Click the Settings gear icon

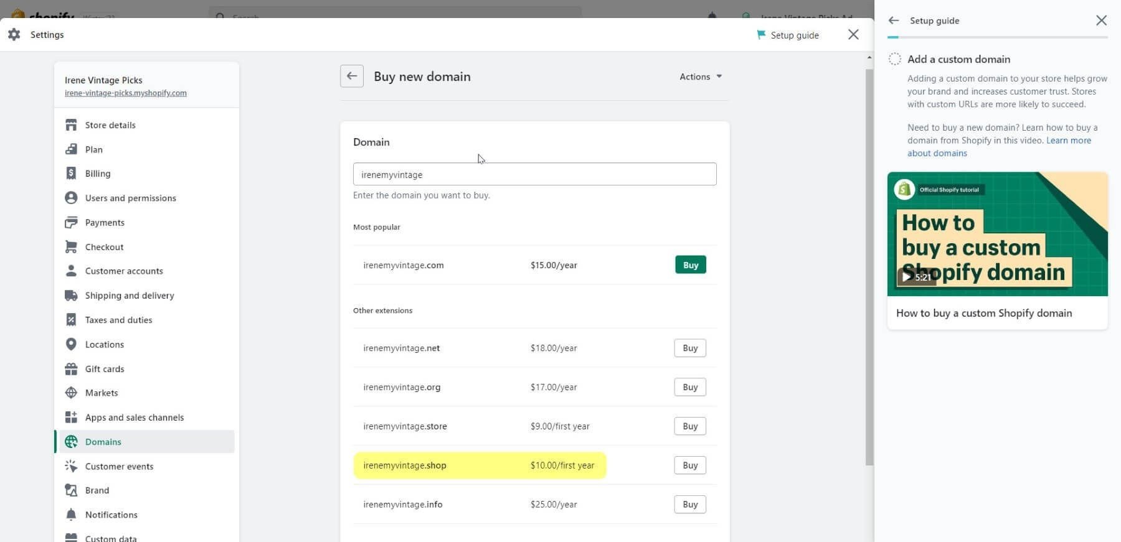[x=14, y=35]
